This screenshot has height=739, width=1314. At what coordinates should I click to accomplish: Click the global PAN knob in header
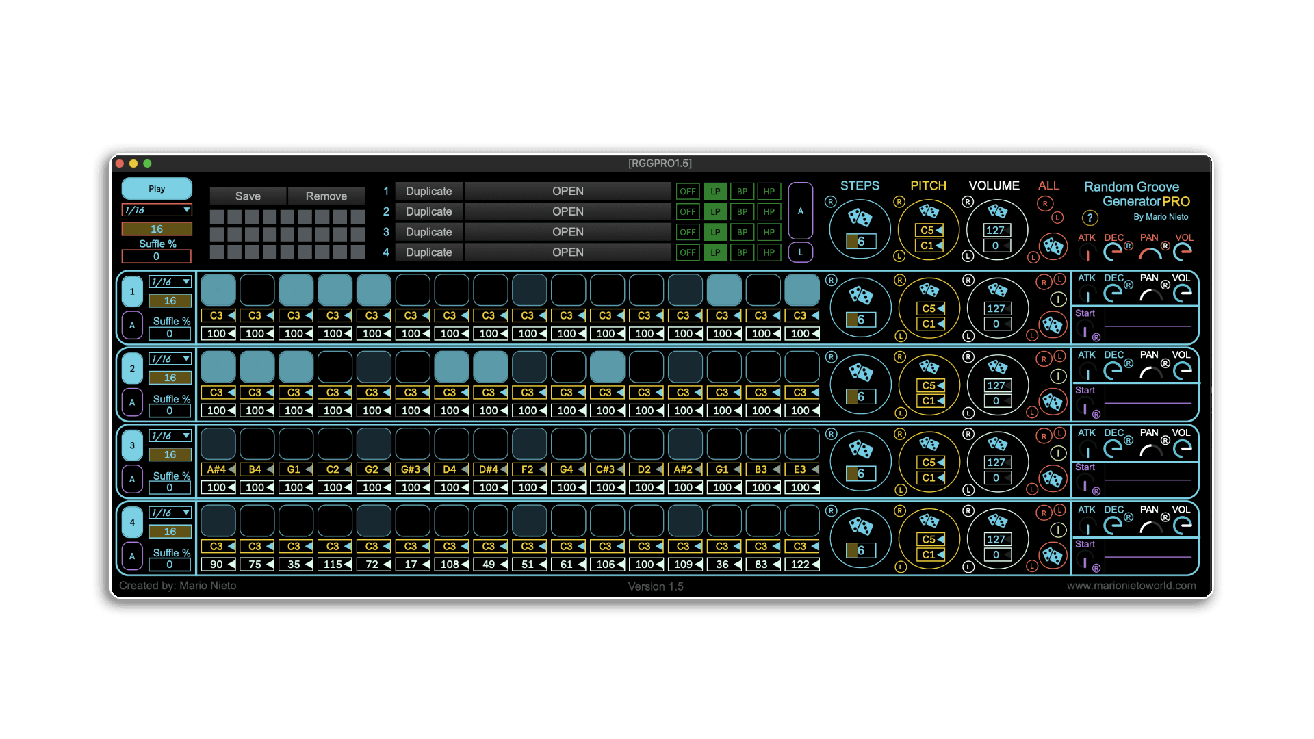coord(1150,254)
